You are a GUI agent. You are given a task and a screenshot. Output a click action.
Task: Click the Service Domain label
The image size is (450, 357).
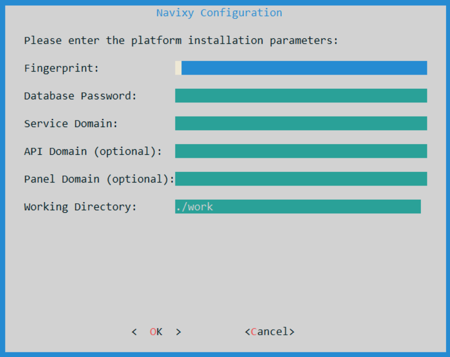[x=71, y=124]
